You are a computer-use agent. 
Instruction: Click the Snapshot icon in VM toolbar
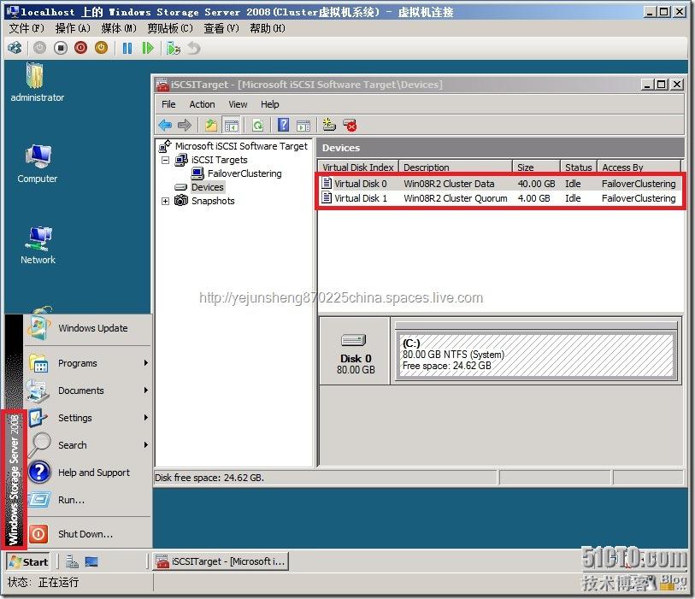click(174, 48)
